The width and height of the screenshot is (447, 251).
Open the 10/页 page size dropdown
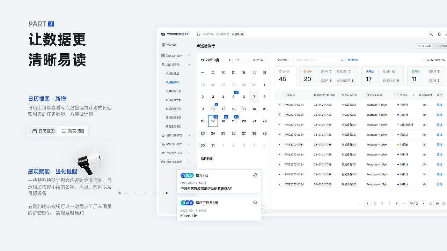417,203
